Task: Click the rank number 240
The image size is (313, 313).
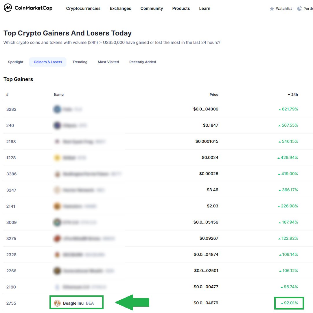Action: coord(10,125)
